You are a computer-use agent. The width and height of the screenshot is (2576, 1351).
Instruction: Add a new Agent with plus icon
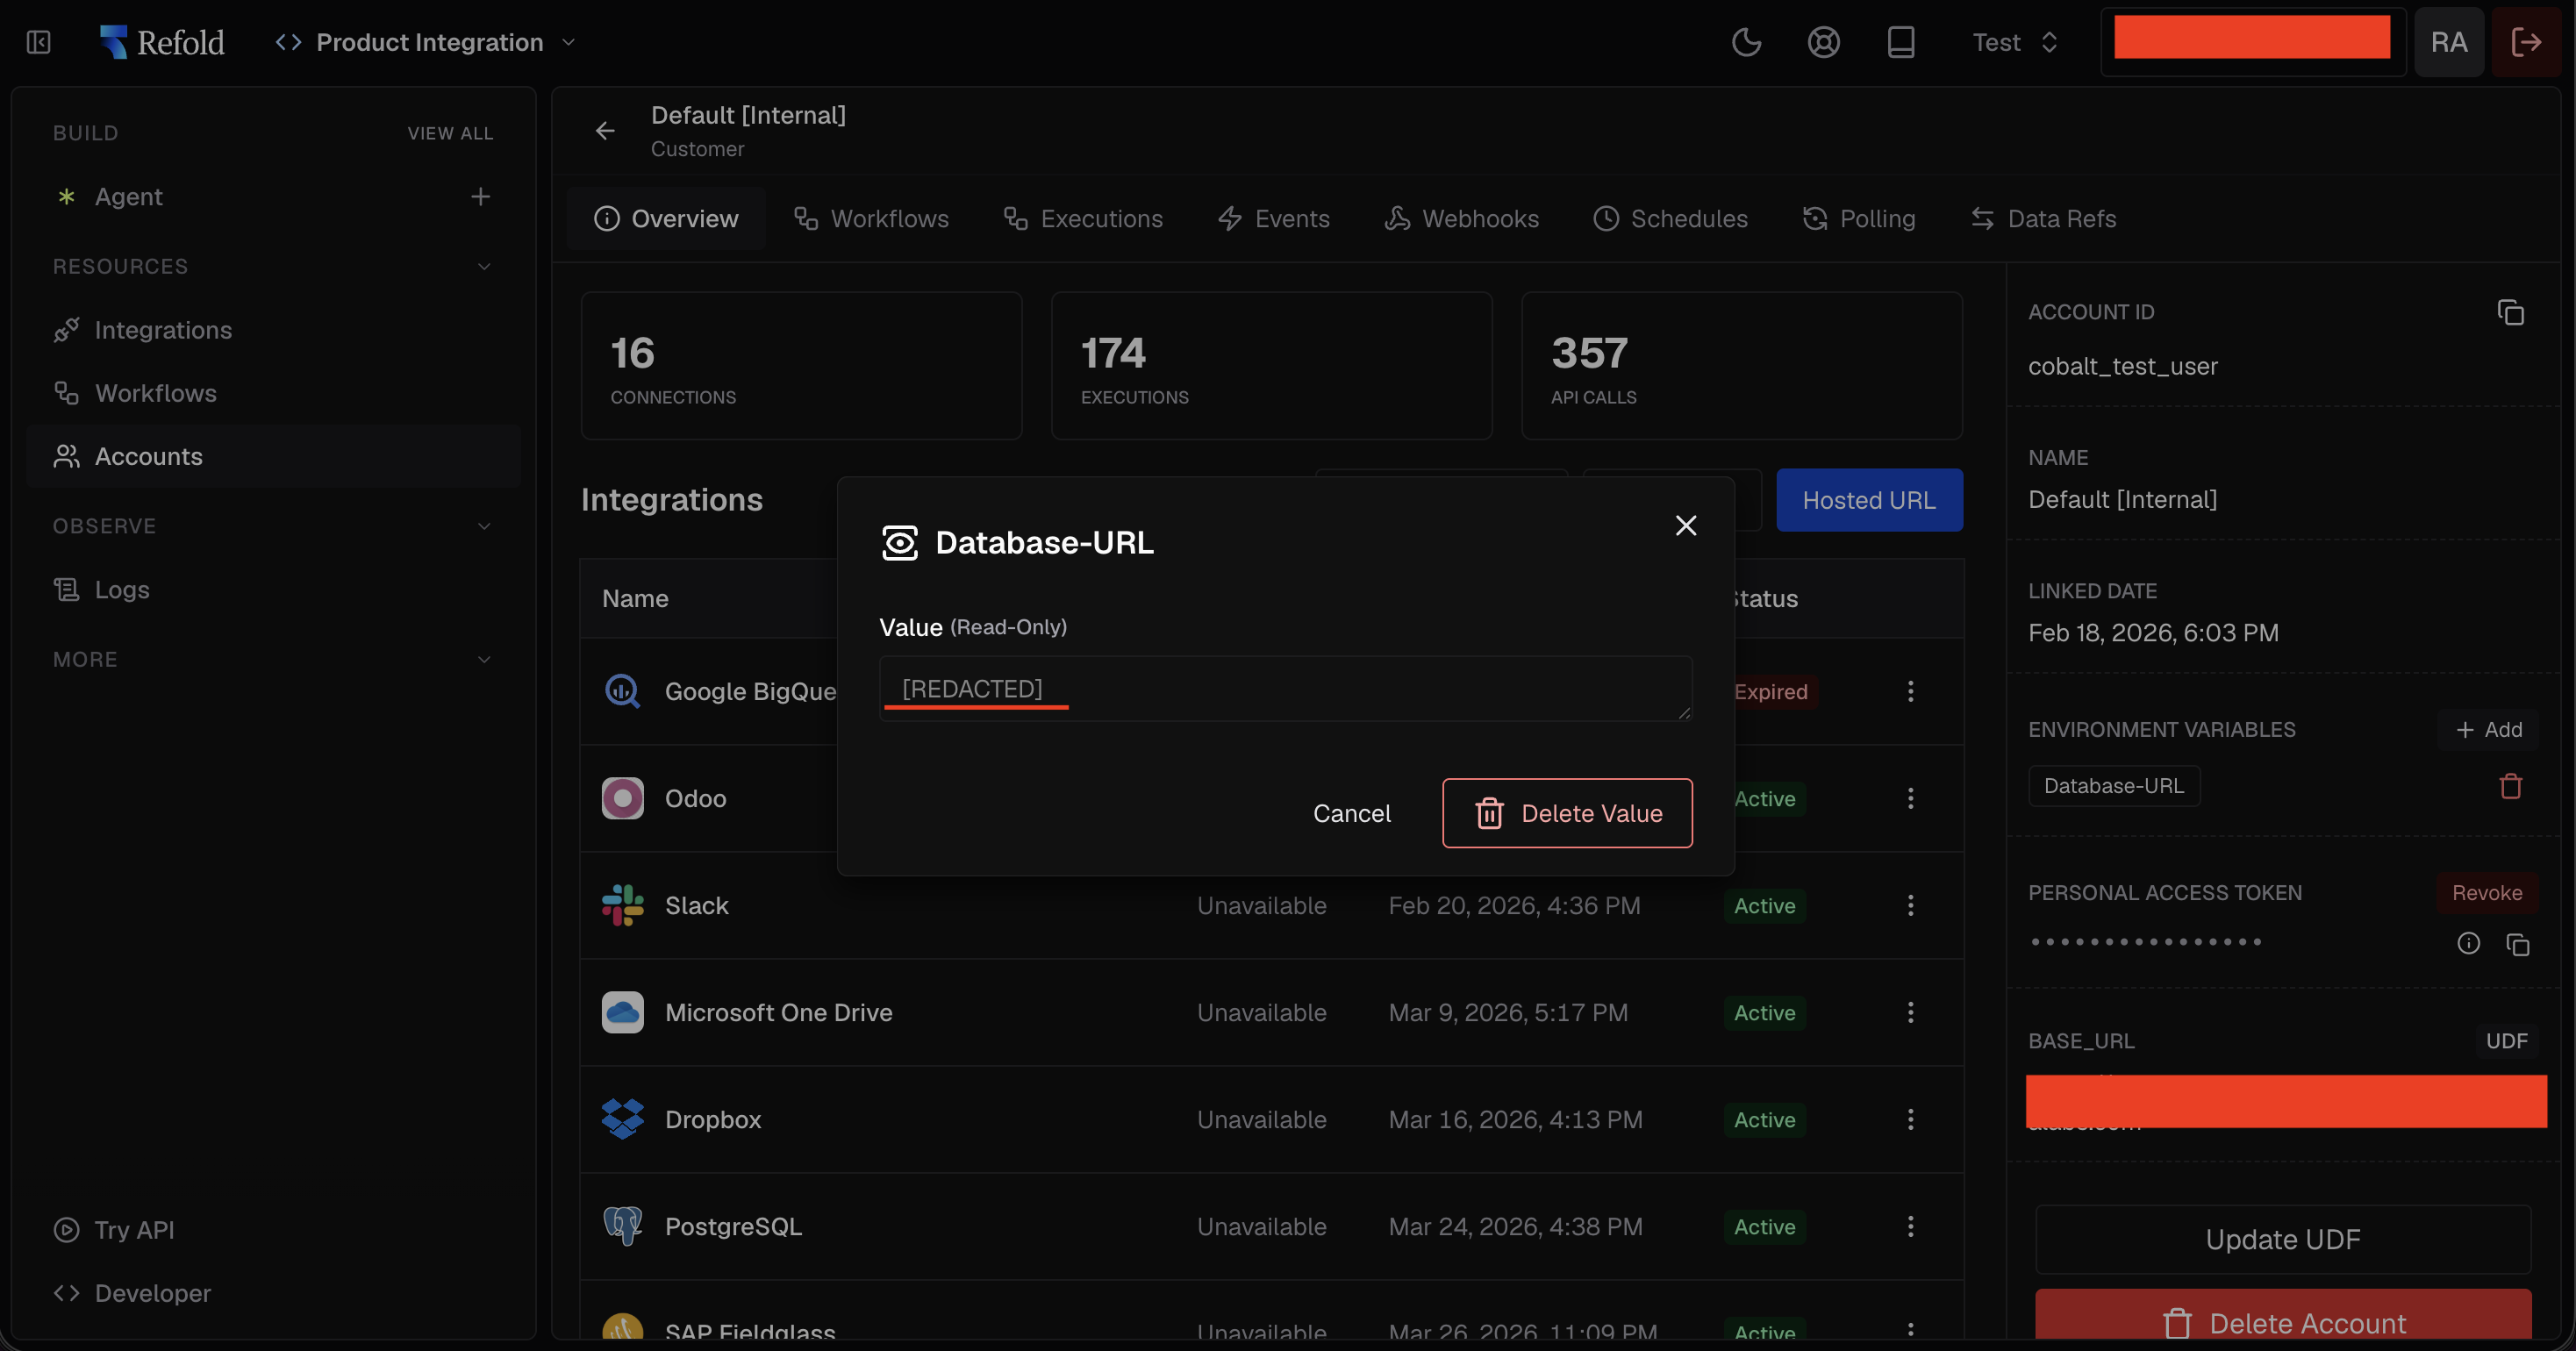[480, 197]
